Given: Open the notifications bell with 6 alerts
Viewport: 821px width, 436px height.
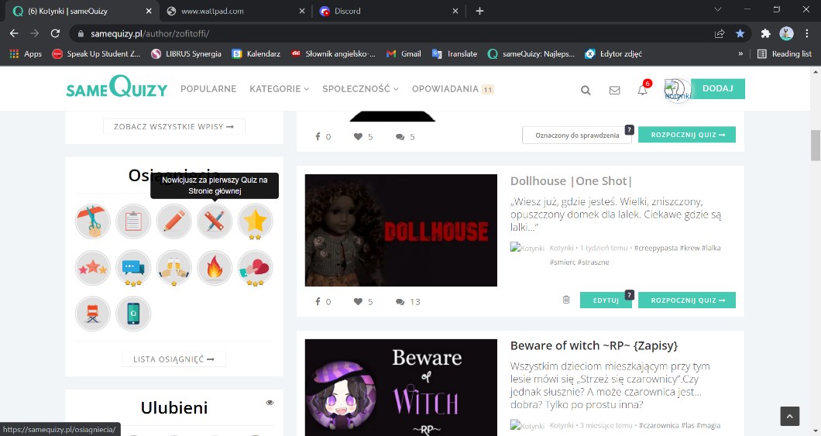Looking at the screenshot, I should pos(642,90).
